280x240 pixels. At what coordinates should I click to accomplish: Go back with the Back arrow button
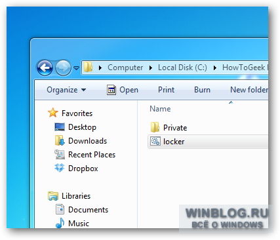click(x=45, y=68)
